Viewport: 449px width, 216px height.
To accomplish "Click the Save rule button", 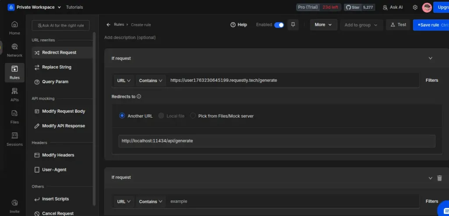I will pos(431,25).
